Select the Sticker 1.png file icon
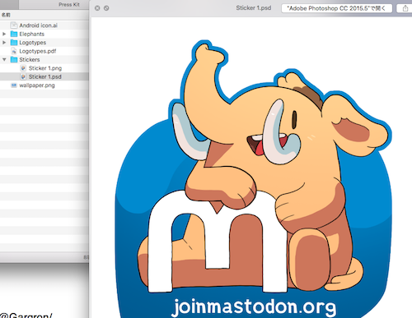 [23, 68]
